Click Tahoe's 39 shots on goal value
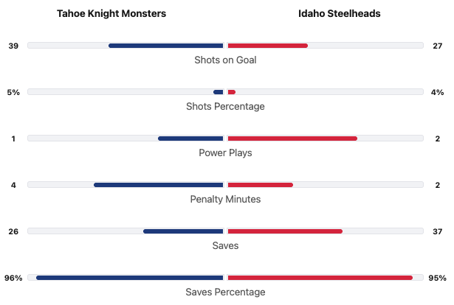This screenshot has height=305, width=454. (x=13, y=46)
